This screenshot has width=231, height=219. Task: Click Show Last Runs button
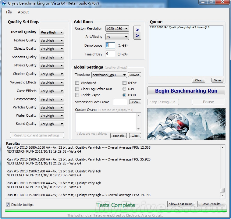click(181, 204)
